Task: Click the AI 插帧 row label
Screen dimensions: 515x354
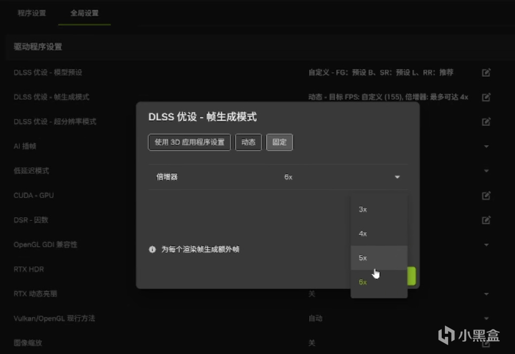Action: tap(25, 146)
